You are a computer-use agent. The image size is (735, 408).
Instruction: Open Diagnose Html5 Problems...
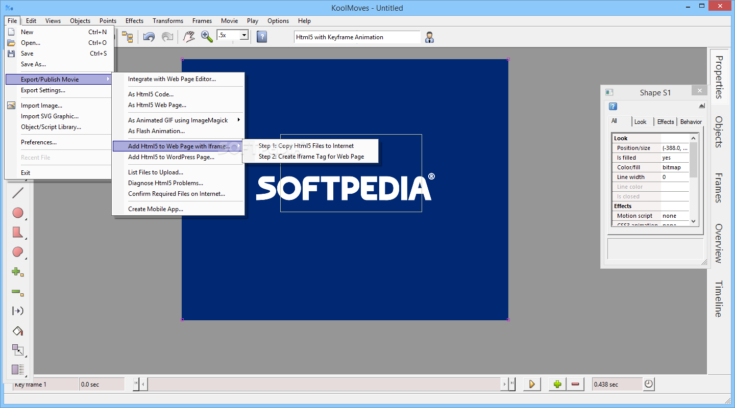pos(178,183)
